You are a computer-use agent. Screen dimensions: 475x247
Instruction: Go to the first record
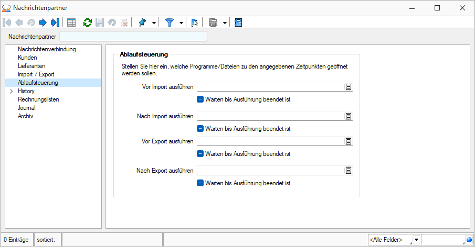[x=7, y=23]
